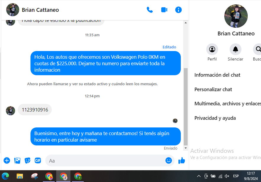Viewport: 261px width, 182px height.
Task: Attach a photo with the image icon
Action: point(17,160)
